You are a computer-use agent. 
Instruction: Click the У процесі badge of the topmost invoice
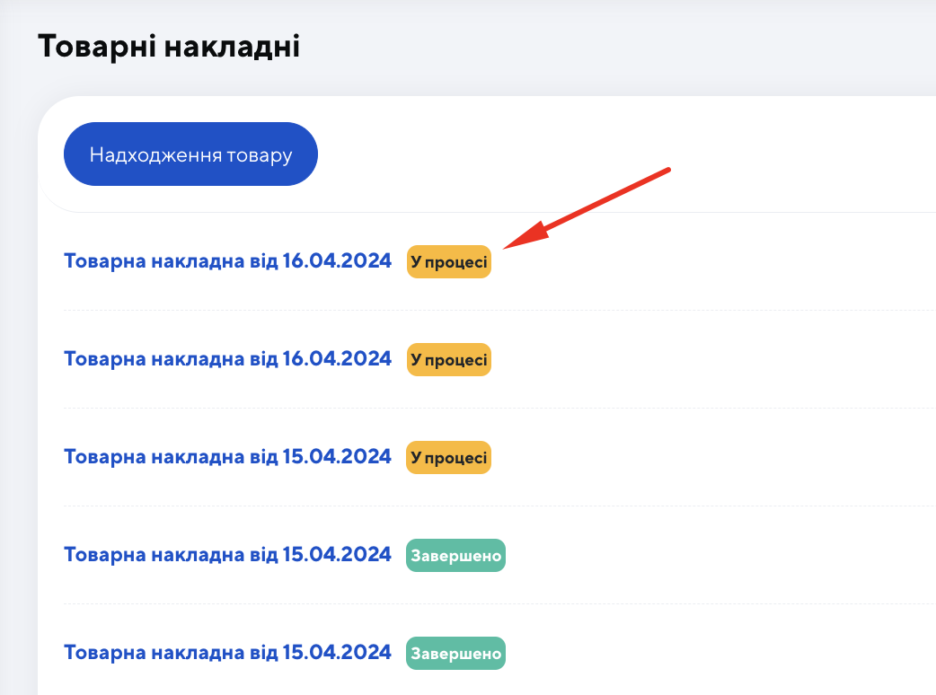tap(449, 262)
